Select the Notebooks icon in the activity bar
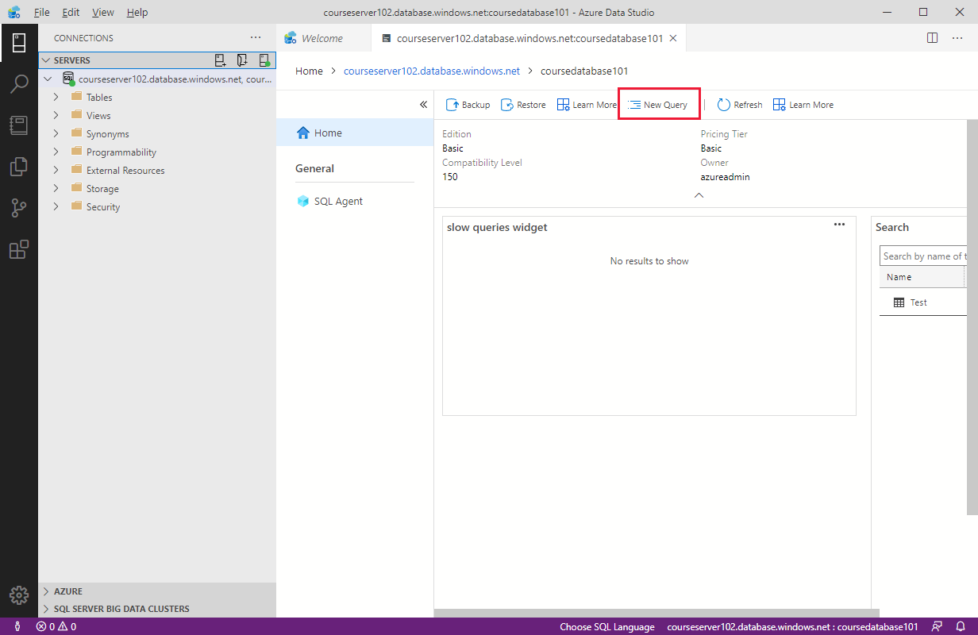The height and width of the screenshot is (635, 978). pyautogui.click(x=19, y=125)
